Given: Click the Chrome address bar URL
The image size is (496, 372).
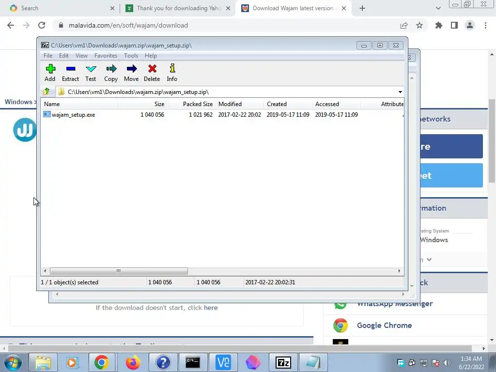Looking at the screenshot, I should pos(128,25).
